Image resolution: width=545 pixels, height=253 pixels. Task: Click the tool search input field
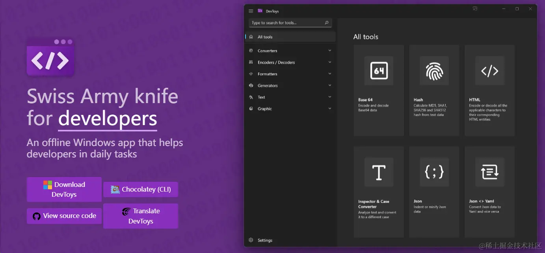[290, 23]
